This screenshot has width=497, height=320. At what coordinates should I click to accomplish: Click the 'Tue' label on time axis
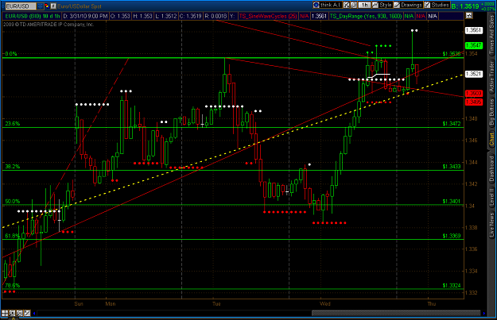(x=216, y=304)
